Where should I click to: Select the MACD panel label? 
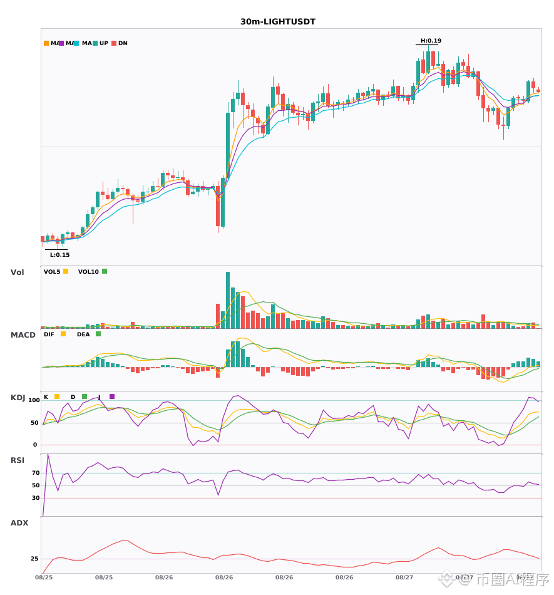[23, 335]
